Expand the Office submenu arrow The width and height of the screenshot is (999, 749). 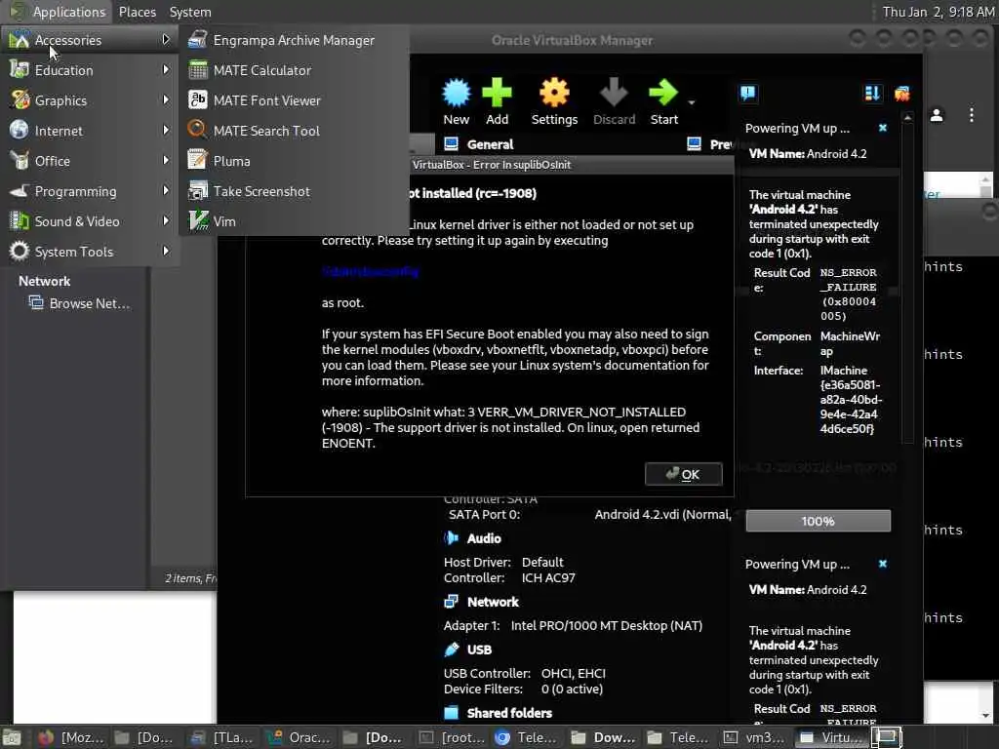166,161
